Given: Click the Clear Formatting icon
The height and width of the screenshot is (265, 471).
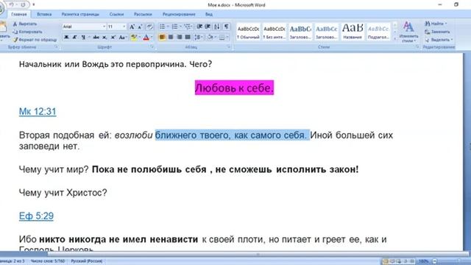Looking at the screenshot, I should [x=149, y=26].
